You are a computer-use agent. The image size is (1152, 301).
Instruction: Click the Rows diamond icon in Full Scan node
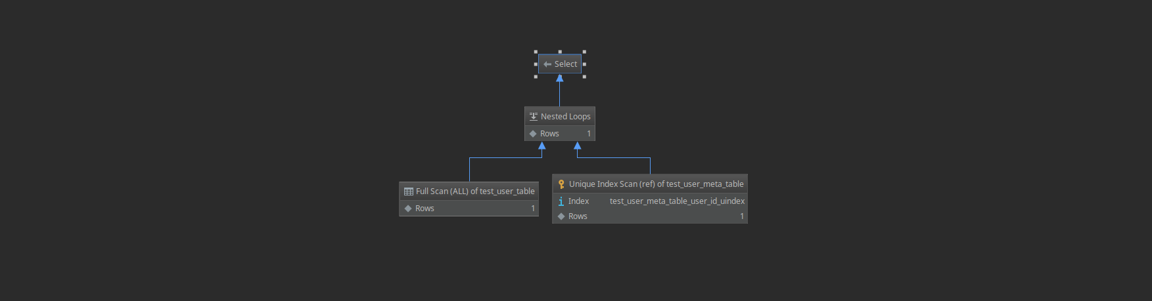(408, 209)
